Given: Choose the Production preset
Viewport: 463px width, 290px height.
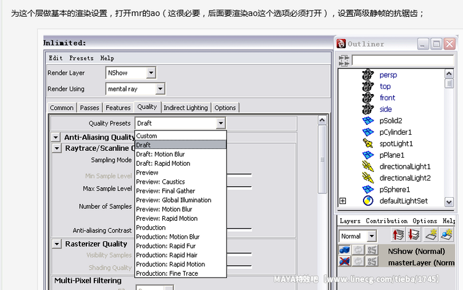Looking at the screenshot, I should click(181, 228).
